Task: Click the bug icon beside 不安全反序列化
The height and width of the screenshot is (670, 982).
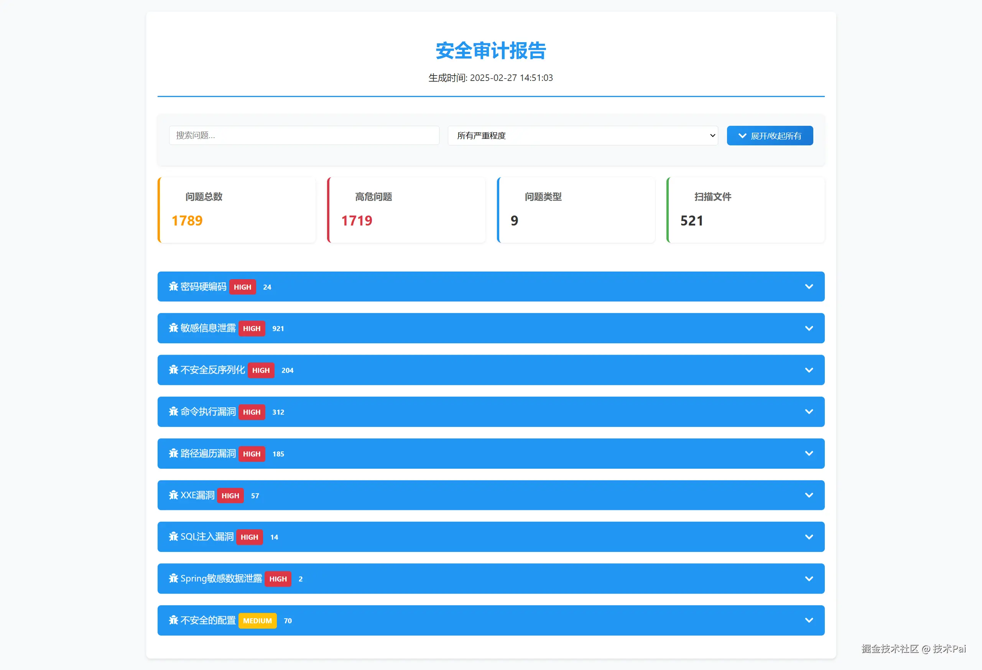Action: [173, 370]
